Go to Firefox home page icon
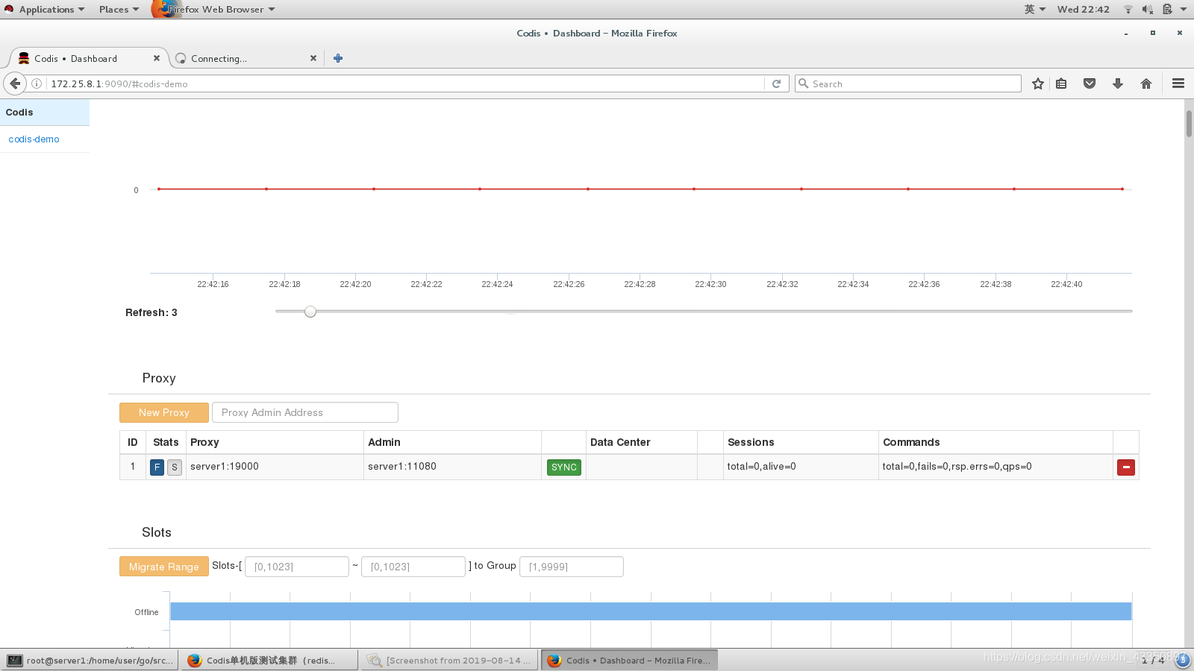 [1146, 84]
